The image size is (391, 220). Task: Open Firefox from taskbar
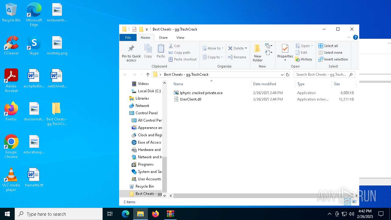coord(155,214)
